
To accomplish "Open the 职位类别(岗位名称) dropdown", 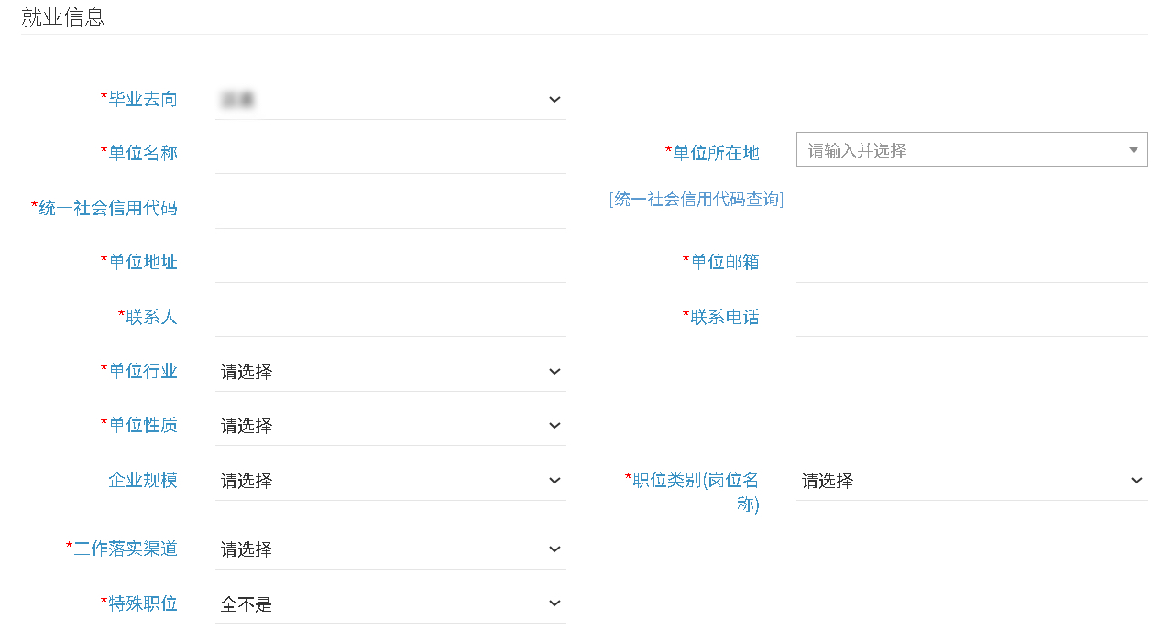I will (x=971, y=481).
